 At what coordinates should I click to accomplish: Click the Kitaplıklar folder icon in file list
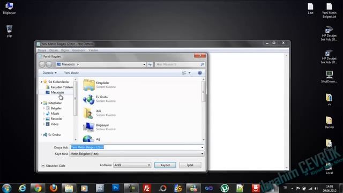click(88, 85)
